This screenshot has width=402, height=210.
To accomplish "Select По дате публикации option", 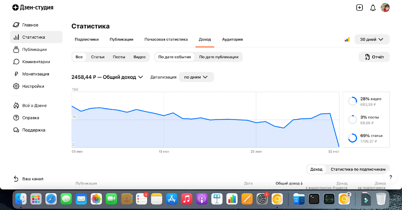I will pos(219,57).
